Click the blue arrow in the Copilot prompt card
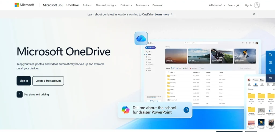 (186, 110)
